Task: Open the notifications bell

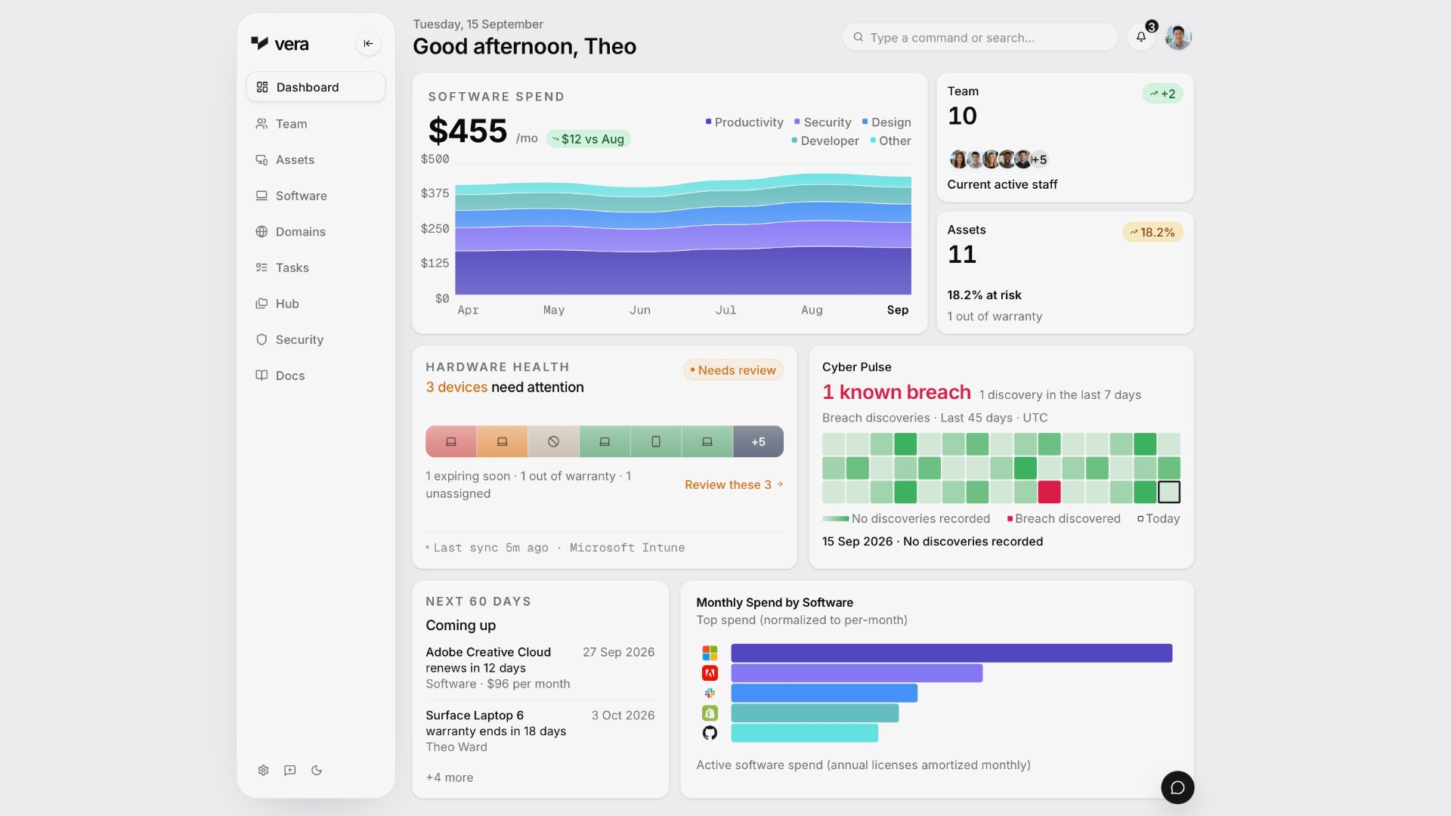Action: 1141,37
